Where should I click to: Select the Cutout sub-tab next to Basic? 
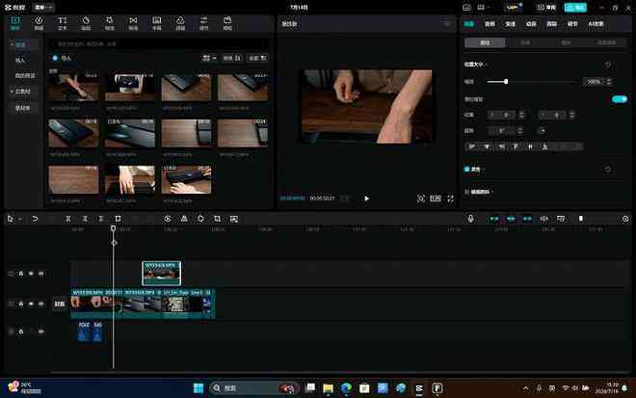pyautogui.click(x=526, y=42)
